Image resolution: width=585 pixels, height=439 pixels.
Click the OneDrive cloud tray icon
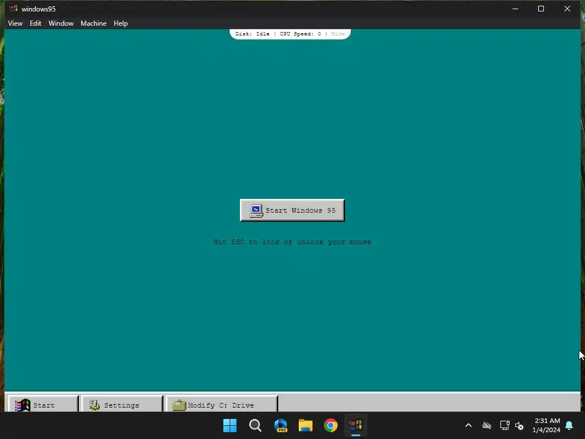pos(487,425)
